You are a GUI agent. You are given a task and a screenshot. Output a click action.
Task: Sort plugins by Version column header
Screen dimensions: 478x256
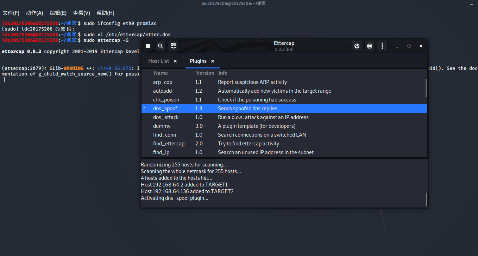(205, 73)
